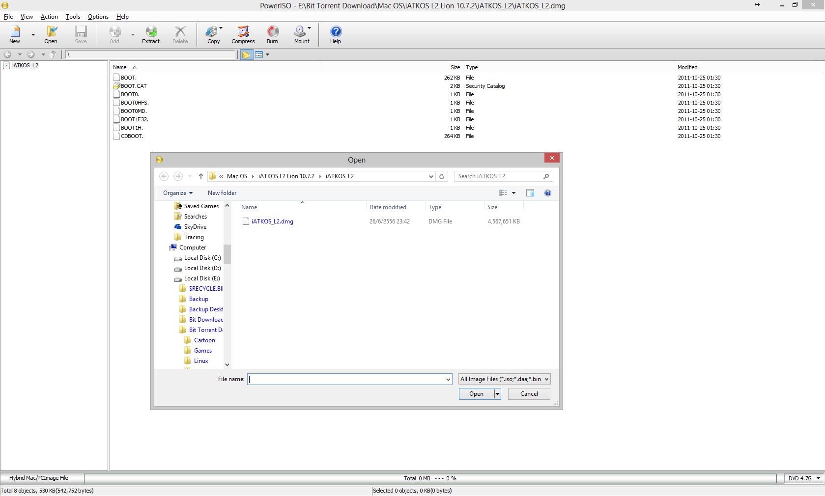Select the iATKOS_L2 root tree node

click(x=25, y=65)
